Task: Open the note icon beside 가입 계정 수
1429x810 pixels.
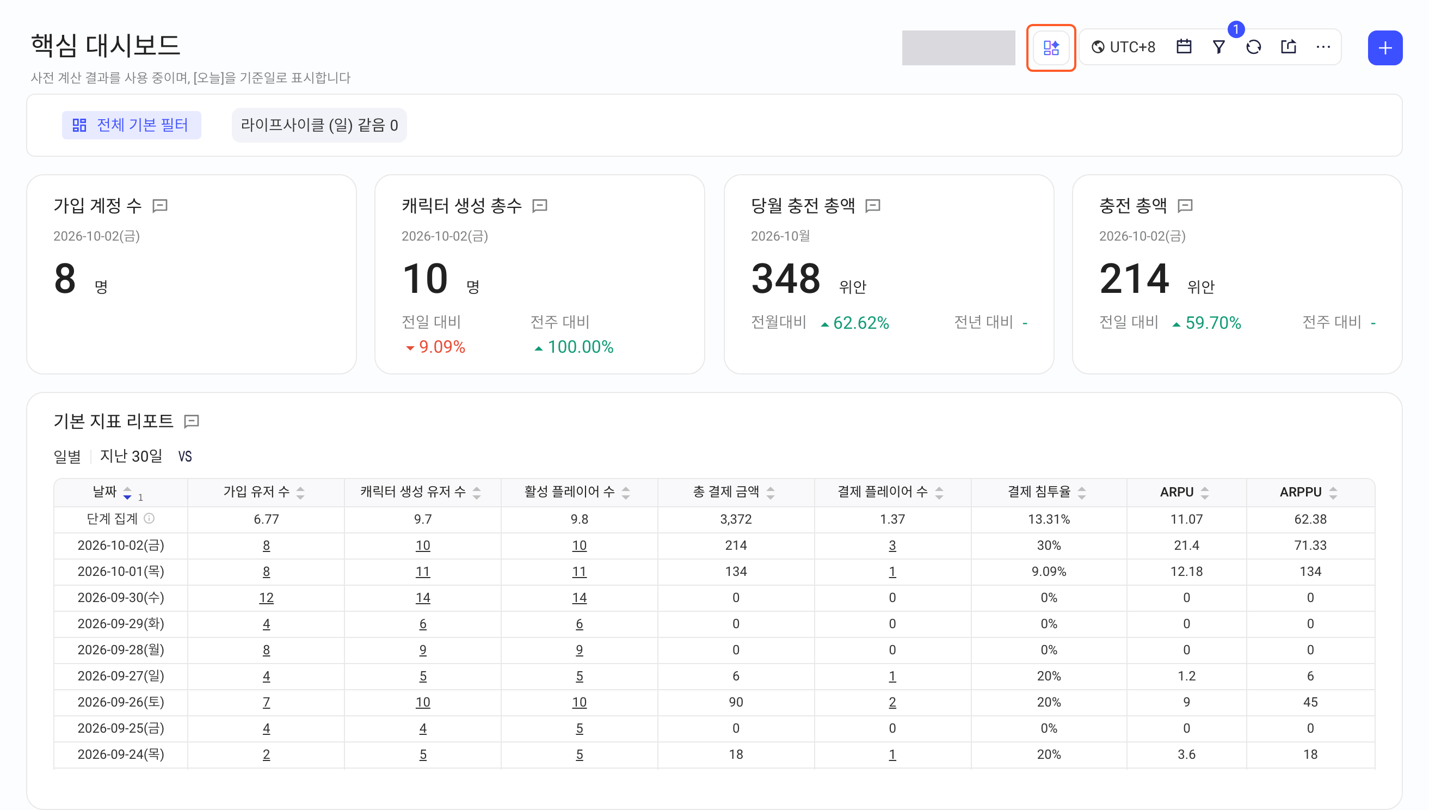Action: [160, 206]
